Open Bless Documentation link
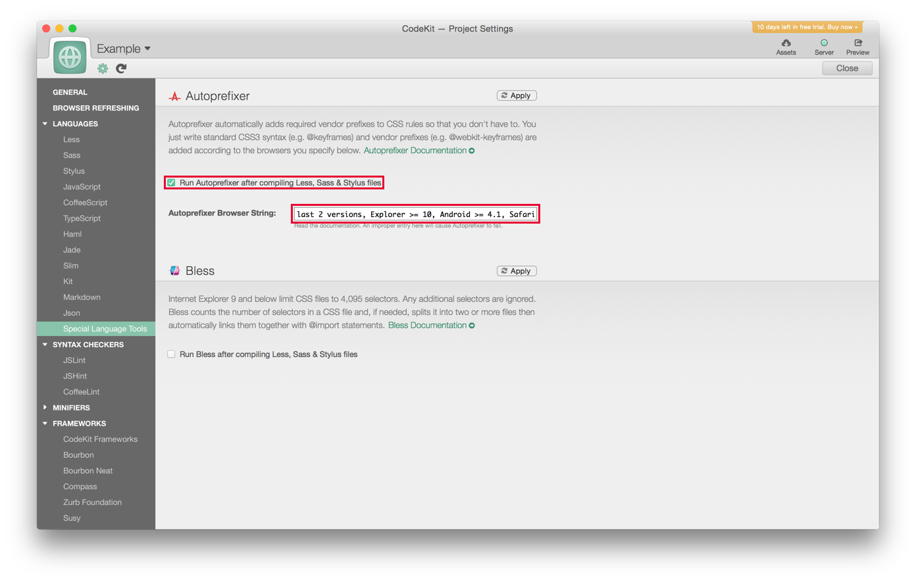Image resolution: width=916 pixels, height=582 pixels. [x=427, y=326]
